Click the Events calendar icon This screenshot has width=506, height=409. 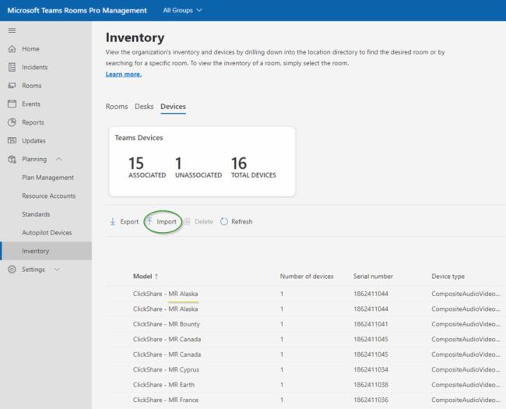12,104
